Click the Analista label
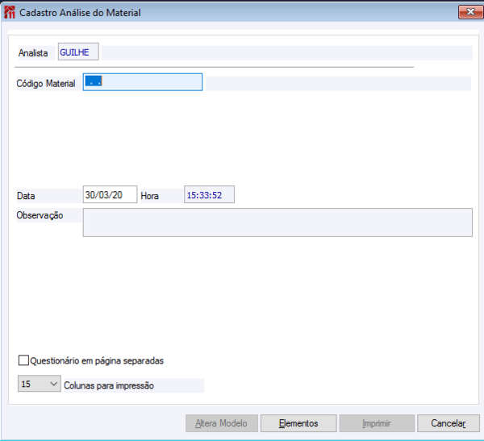 [x=33, y=52]
